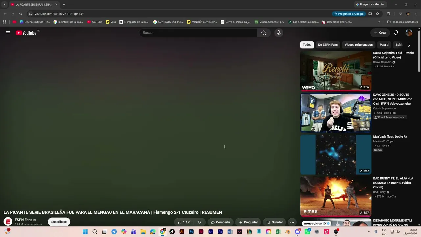
Task: Click the Chrome address bar URL
Action: 59,14
